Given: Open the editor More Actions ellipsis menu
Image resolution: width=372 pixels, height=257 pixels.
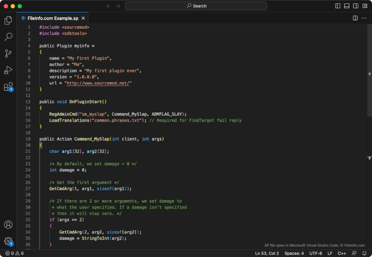Looking at the screenshot, I should [x=364, y=18].
